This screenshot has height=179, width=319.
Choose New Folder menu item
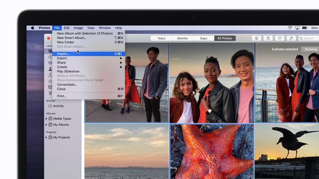[89, 42]
